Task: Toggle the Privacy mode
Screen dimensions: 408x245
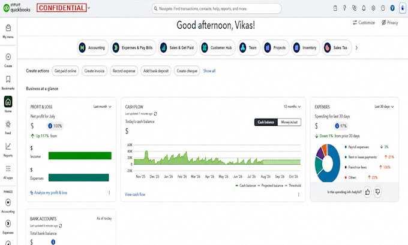Action: (x=390, y=23)
